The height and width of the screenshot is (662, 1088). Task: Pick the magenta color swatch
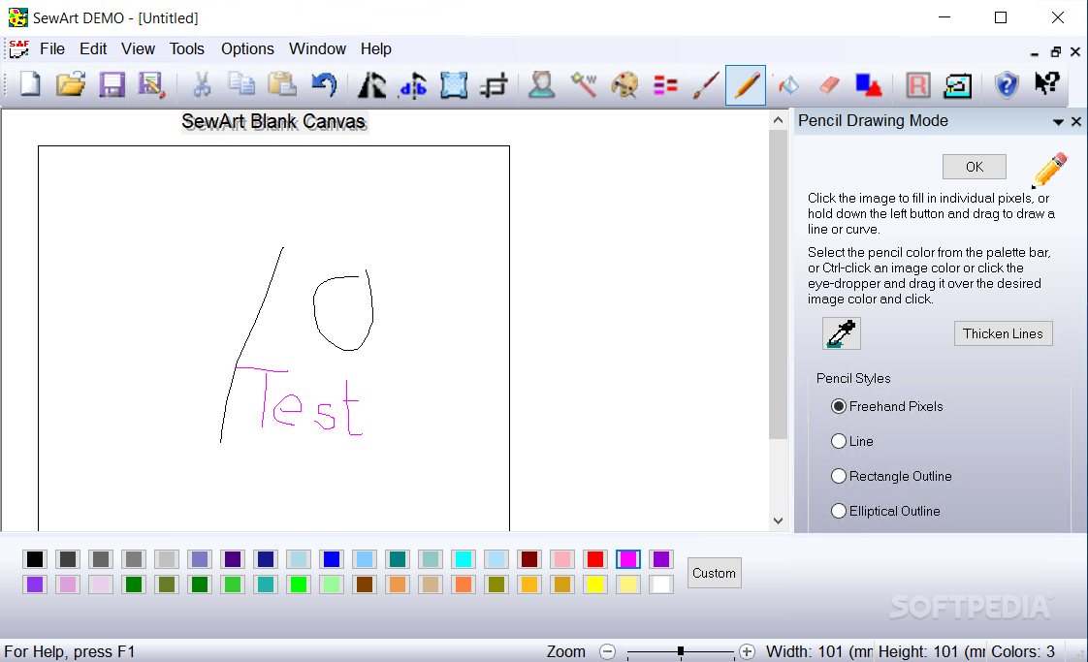click(x=628, y=559)
